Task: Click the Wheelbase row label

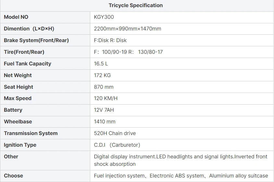Action: point(18,121)
